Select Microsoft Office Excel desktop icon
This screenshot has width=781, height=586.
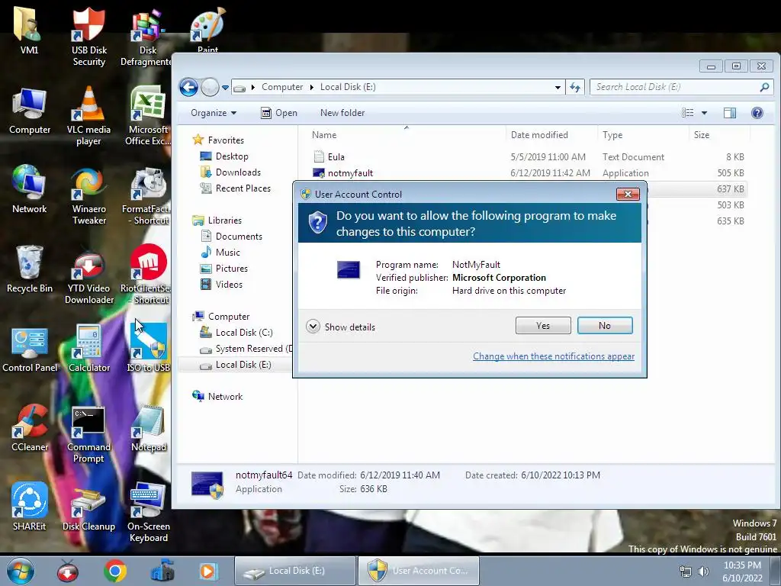(x=147, y=116)
